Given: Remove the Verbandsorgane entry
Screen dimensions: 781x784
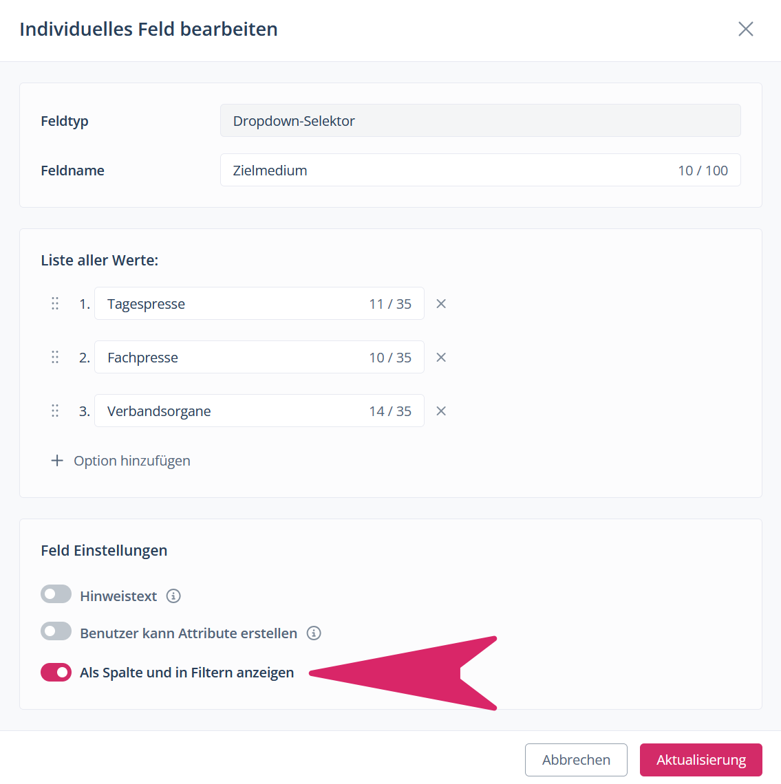Looking at the screenshot, I should 441,411.
